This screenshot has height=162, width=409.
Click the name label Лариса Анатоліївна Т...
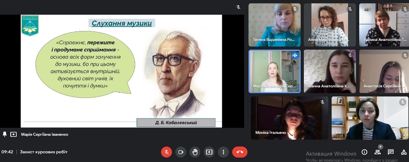(x=385, y=40)
